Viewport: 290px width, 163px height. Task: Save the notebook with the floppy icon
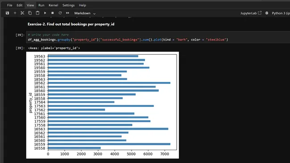(x=7, y=13)
